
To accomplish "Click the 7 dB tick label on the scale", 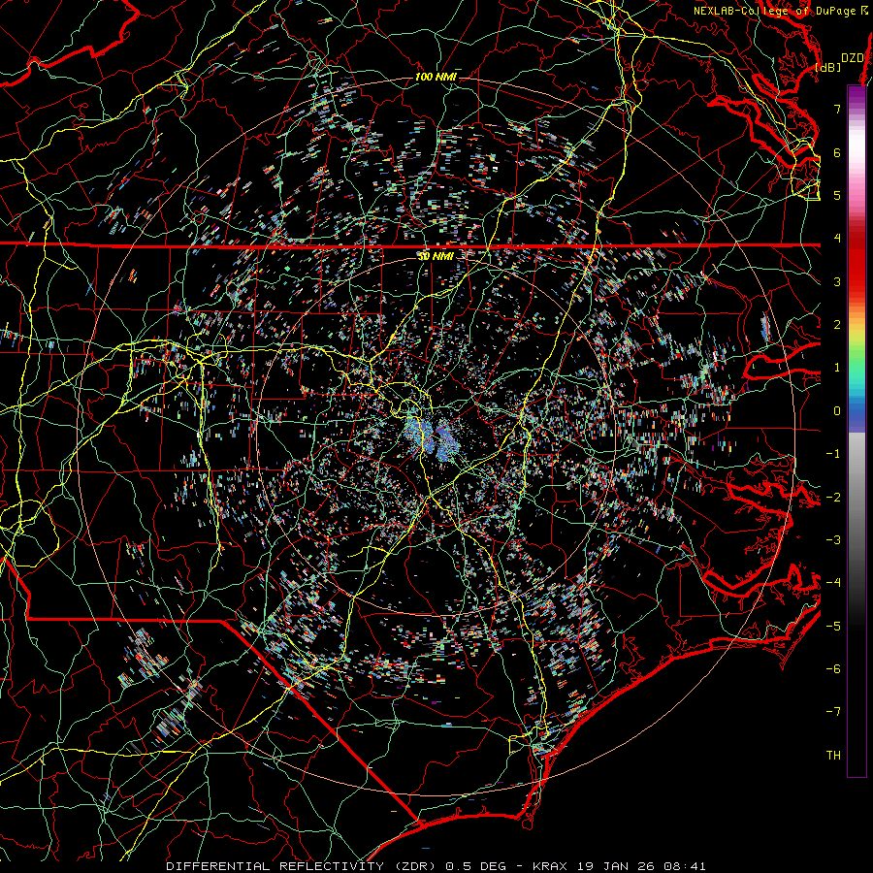I will click(x=837, y=109).
